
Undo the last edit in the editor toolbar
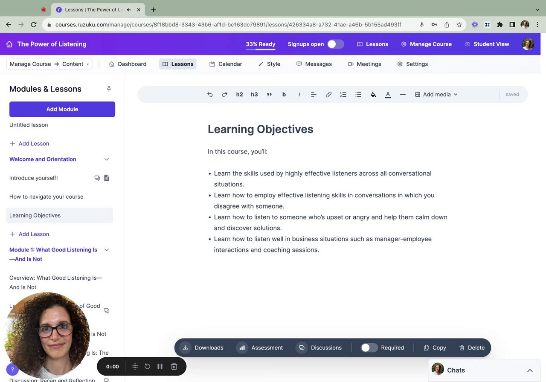tap(210, 95)
